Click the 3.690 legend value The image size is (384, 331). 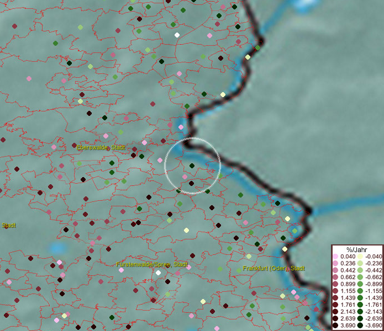click(x=348, y=325)
